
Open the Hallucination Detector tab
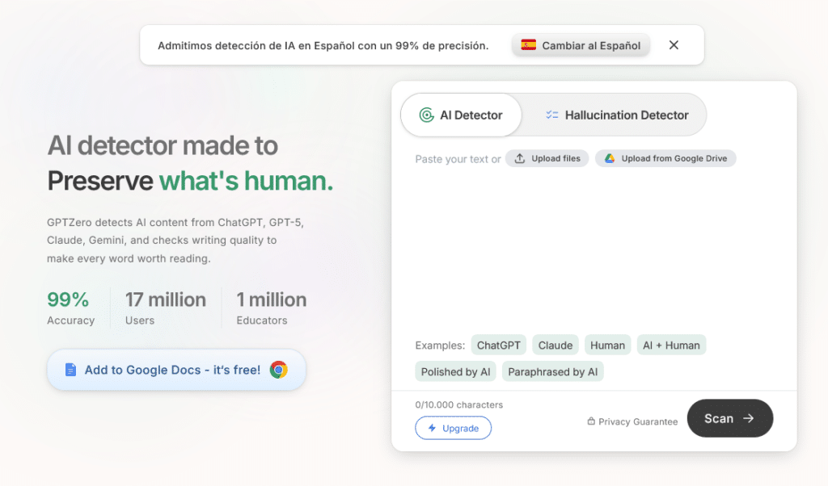coord(616,115)
